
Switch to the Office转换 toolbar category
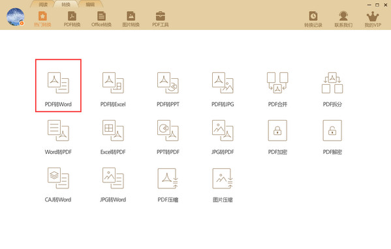click(101, 19)
